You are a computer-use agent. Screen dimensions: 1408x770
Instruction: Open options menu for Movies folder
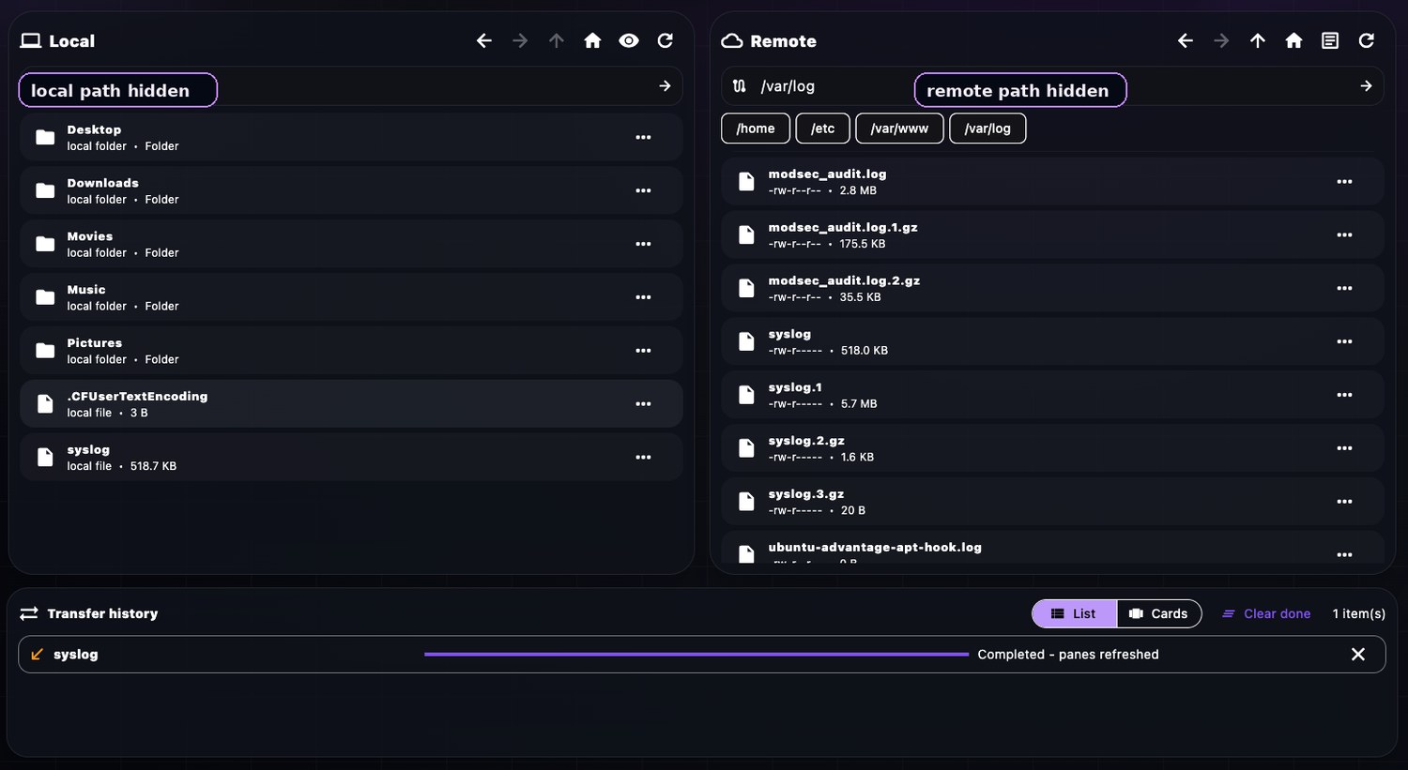pyautogui.click(x=643, y=244)
